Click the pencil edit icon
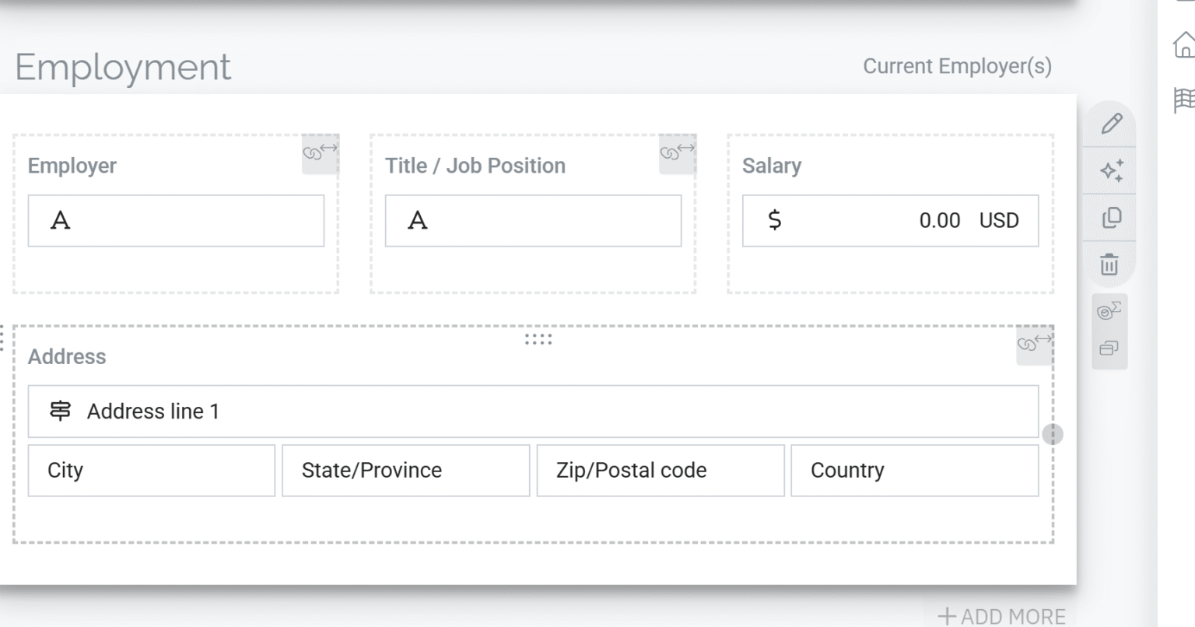The height and width of the screenshot is (627, 1195). [1111, 124]
